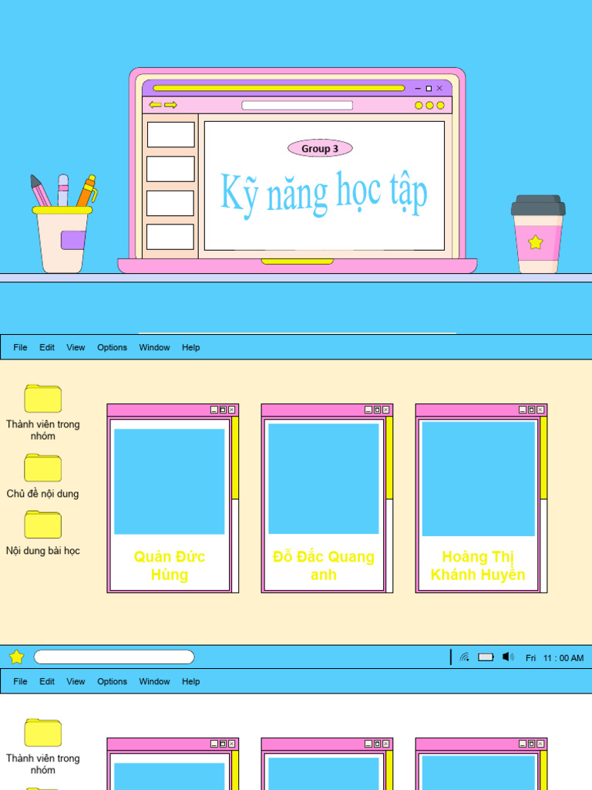This screenshot has height=790, width=592.
Task: Open File menu in bar above the taskbar
Action: pos(20,348)
